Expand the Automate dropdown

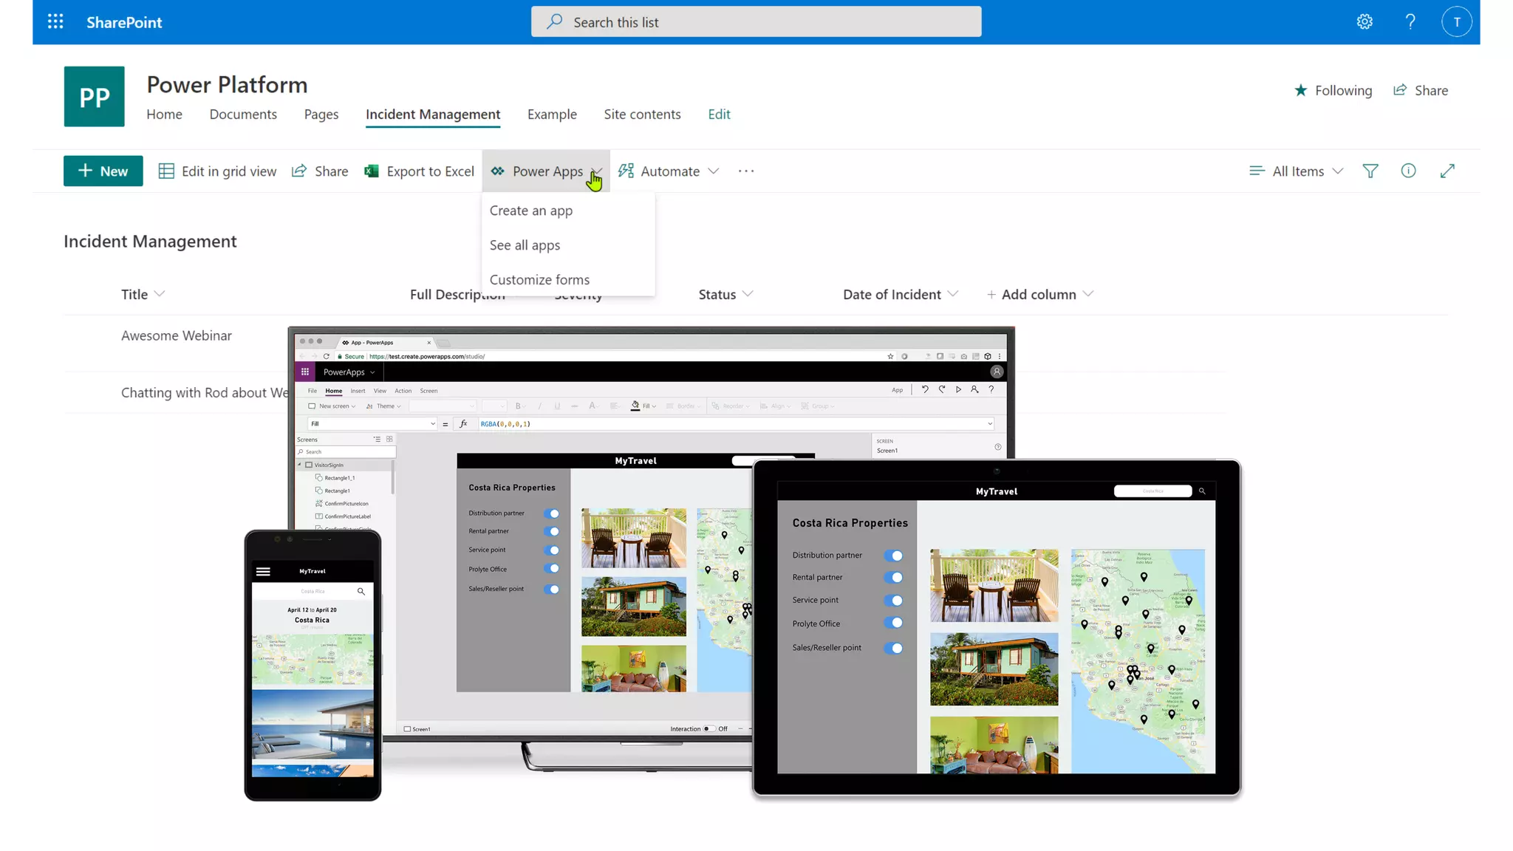click(669, 171)
